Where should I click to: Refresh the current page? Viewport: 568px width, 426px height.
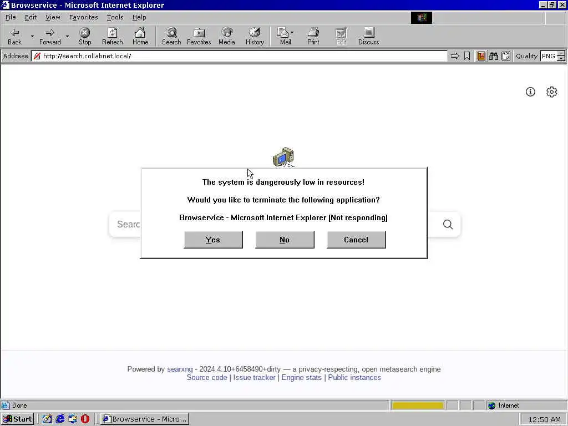point(112,36)
